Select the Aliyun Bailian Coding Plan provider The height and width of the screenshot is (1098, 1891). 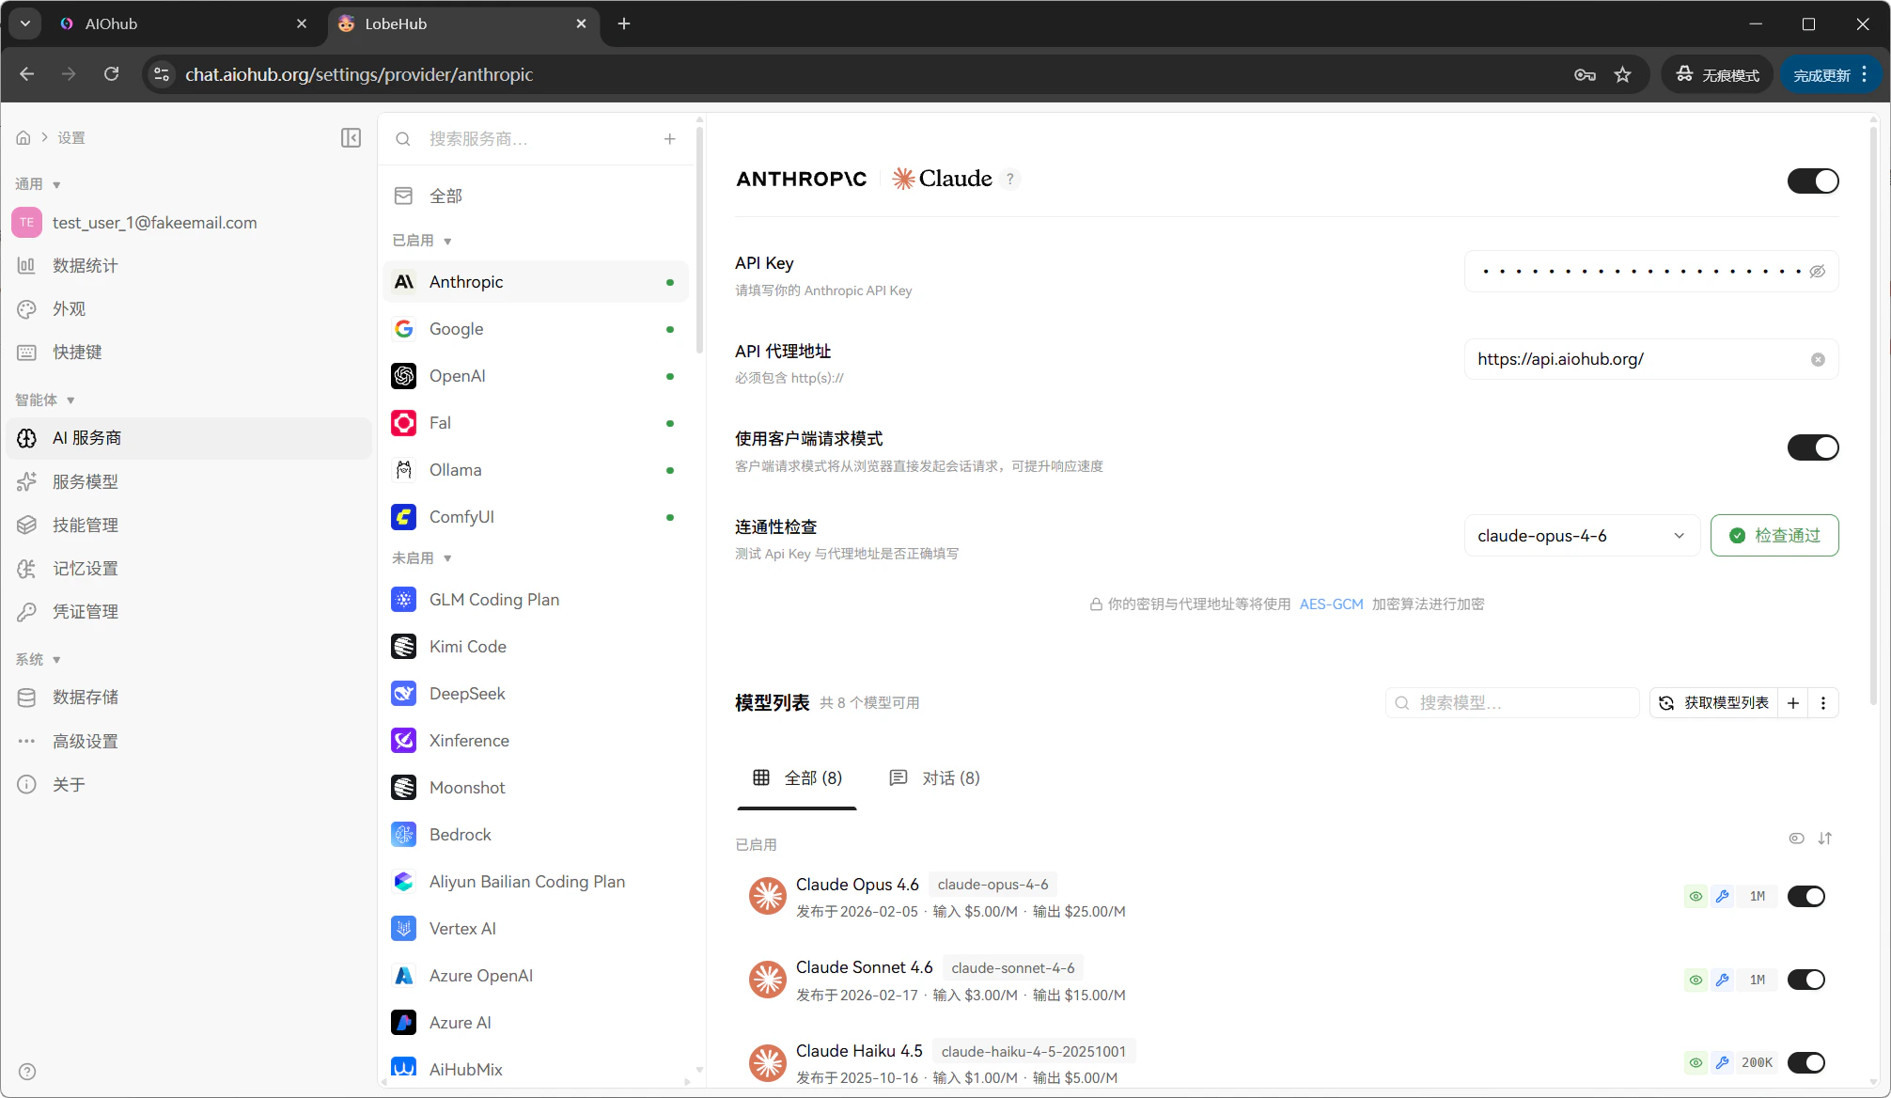(536, 882)
